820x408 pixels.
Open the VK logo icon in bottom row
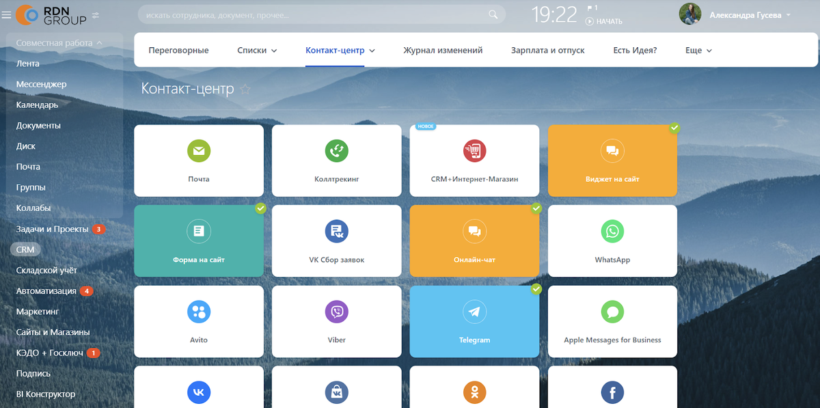coord(199,392)
